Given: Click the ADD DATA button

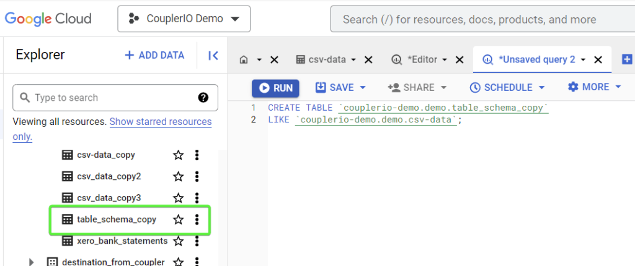Looking at the screenshot, I should 154,56.
